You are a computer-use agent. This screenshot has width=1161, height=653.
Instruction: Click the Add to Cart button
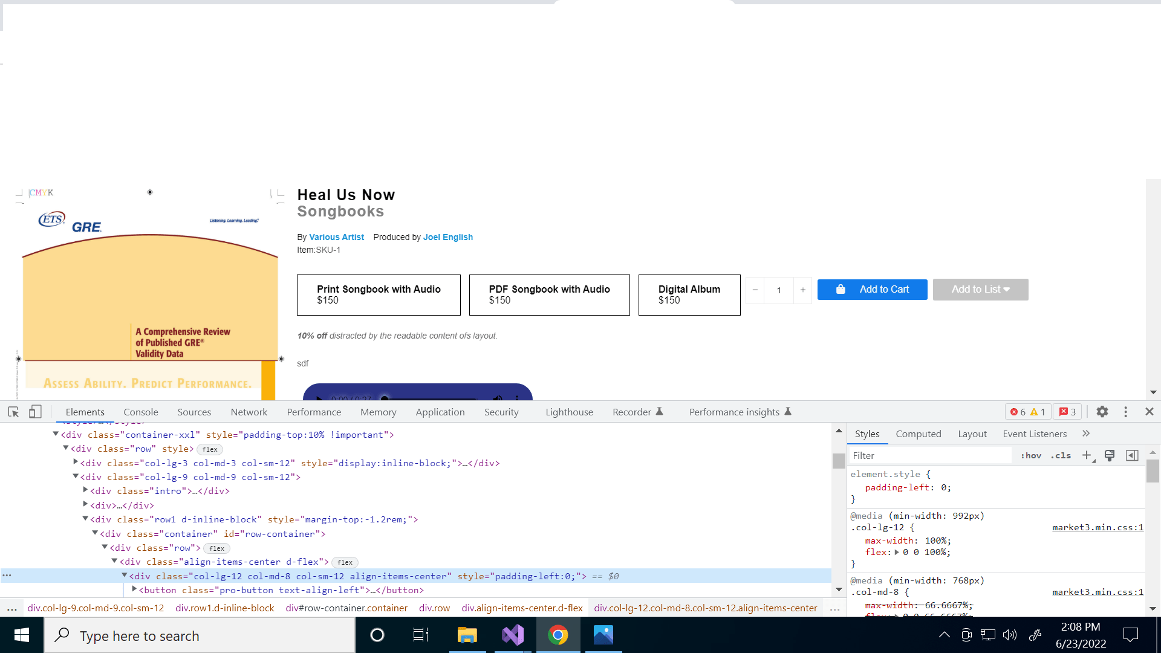point(872,290)
